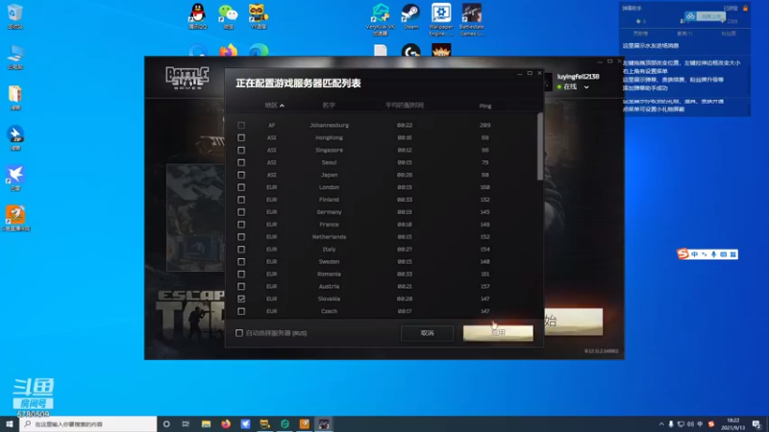Click the orange lock icon in danmaku helper
Viewport: 769px width, 432px height.
tap(746, 8)
